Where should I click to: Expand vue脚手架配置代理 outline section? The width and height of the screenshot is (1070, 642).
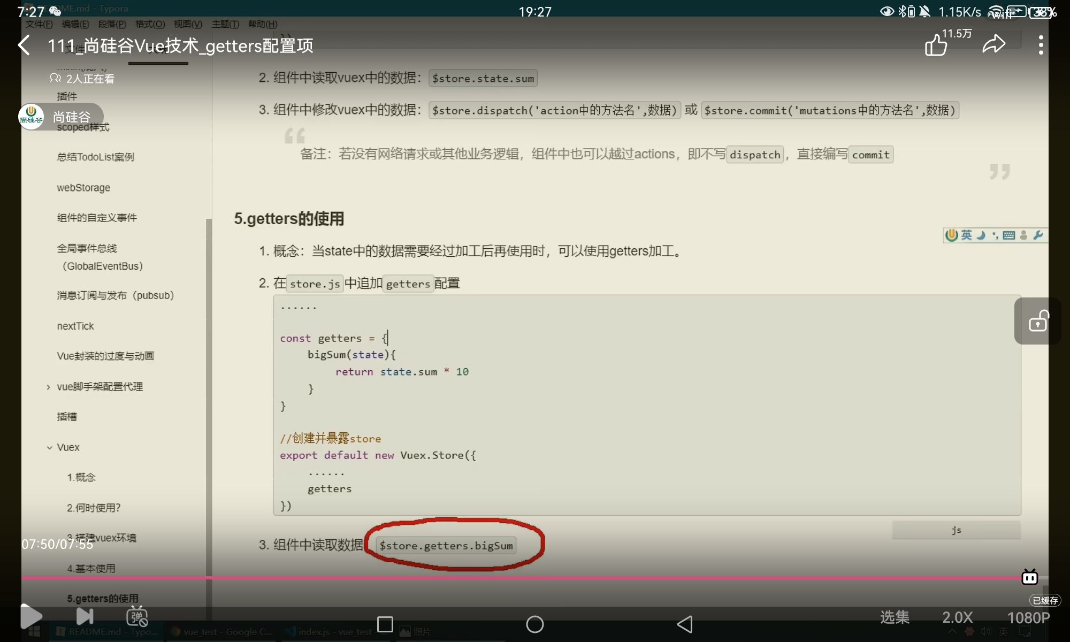click(x=49, y=387)
